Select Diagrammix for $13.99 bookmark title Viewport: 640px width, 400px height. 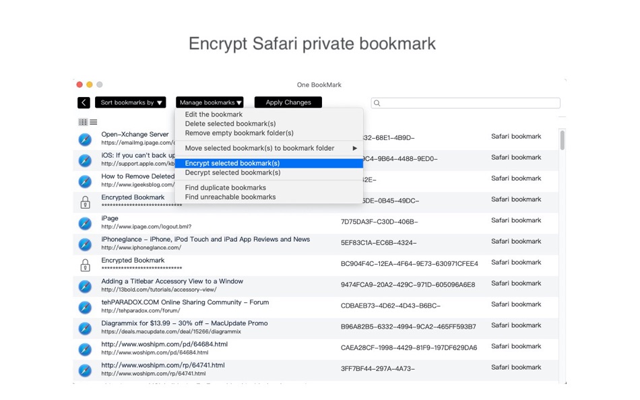pyautogui.click(x=185, y=323)
